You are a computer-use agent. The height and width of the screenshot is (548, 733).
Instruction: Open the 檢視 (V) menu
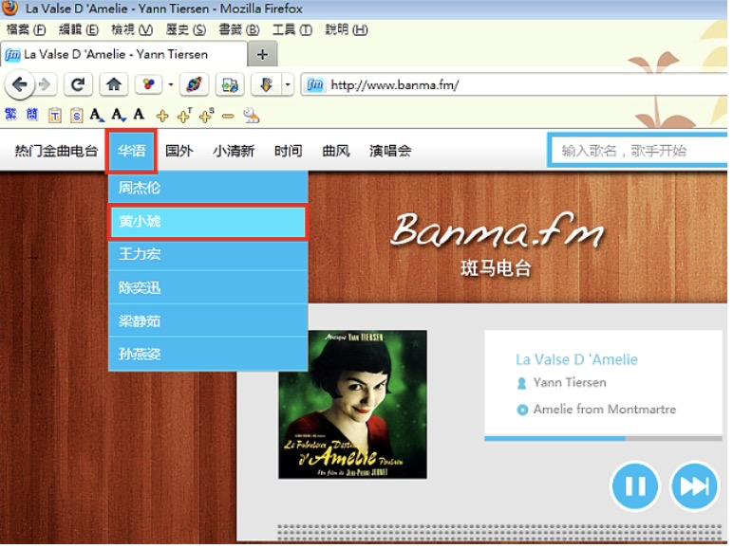(132, 30)
